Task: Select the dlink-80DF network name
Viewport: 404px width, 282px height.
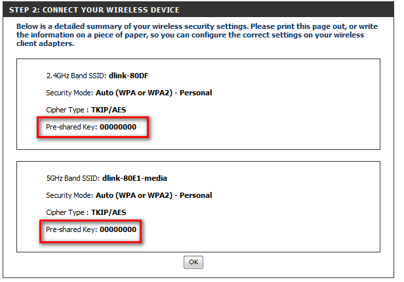Action: tap(129, 76)
